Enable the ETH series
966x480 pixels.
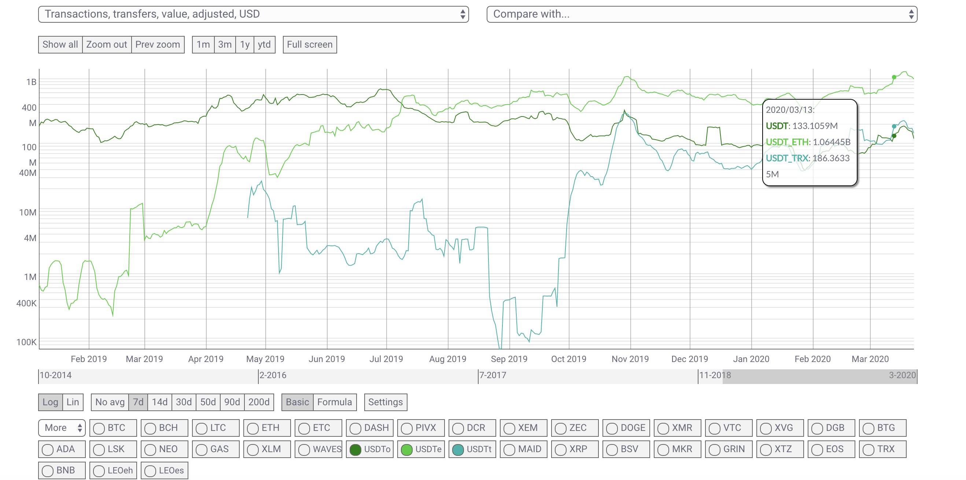[x=267, y=428]
